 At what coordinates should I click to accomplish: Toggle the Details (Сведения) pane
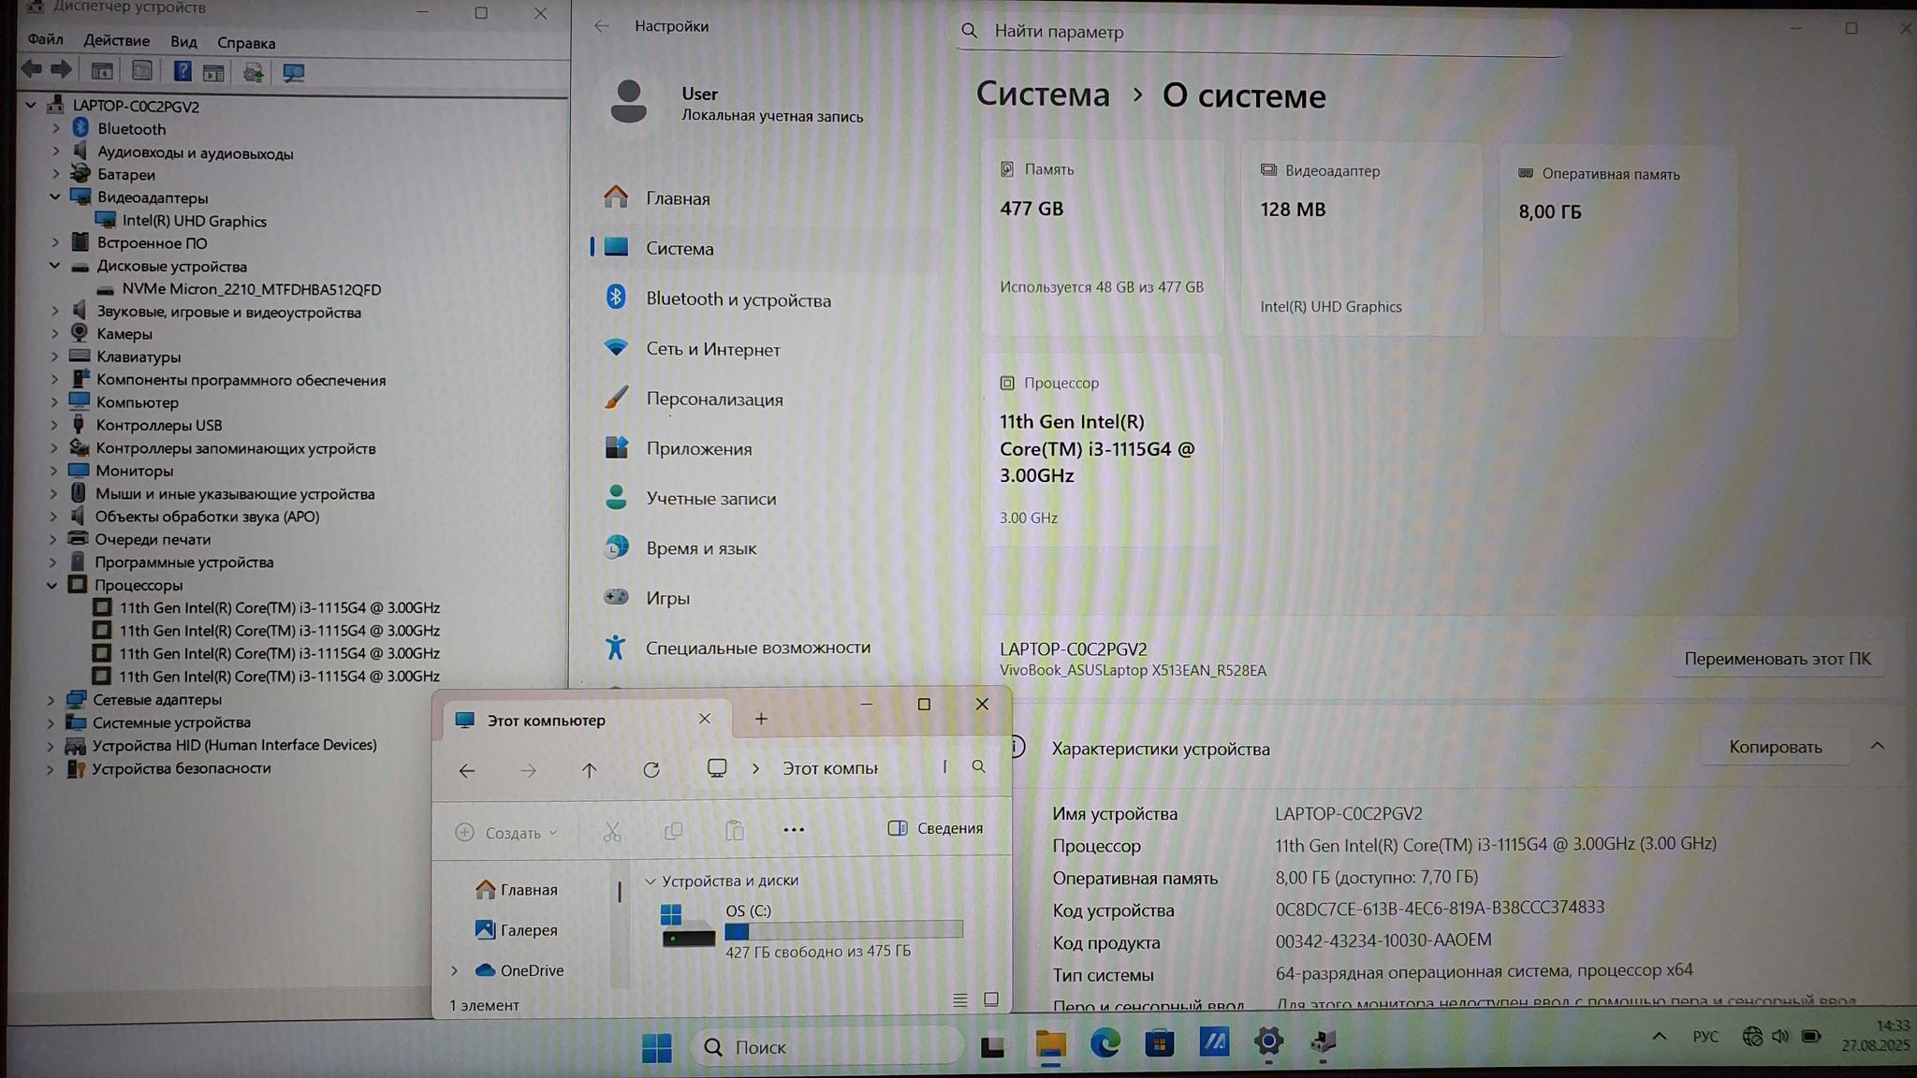934,828
